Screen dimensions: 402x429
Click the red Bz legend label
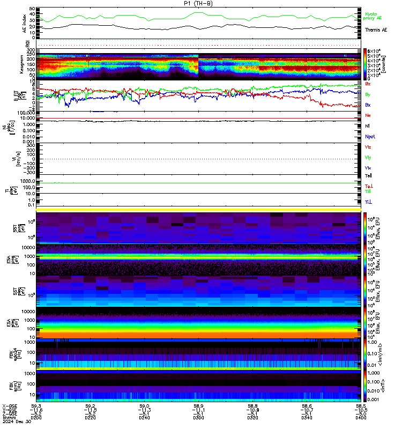(x=368, y=84)
